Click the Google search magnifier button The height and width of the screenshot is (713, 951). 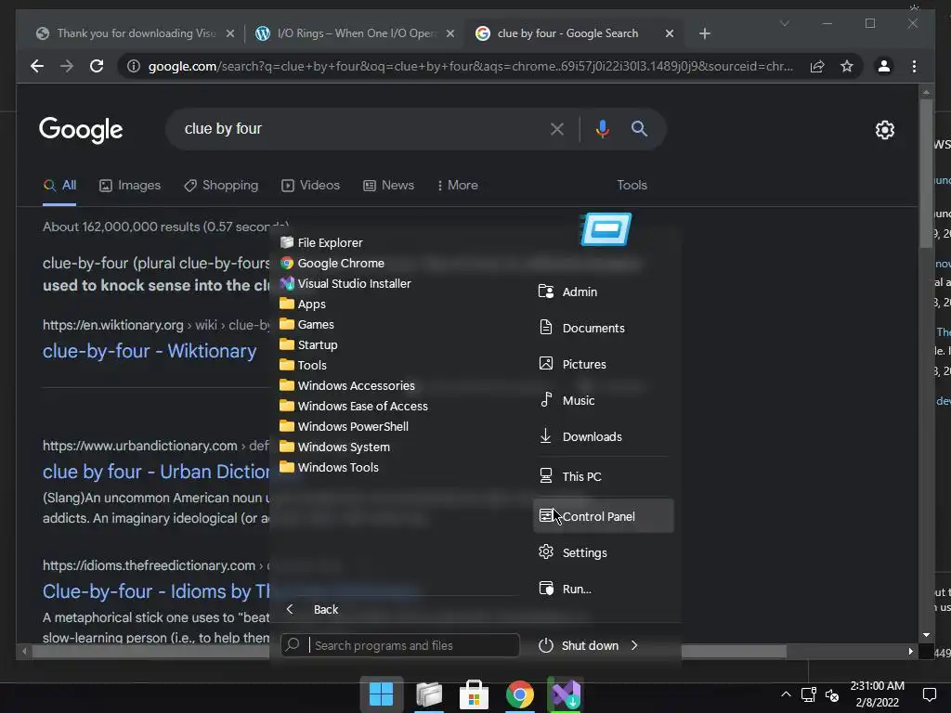639,128
